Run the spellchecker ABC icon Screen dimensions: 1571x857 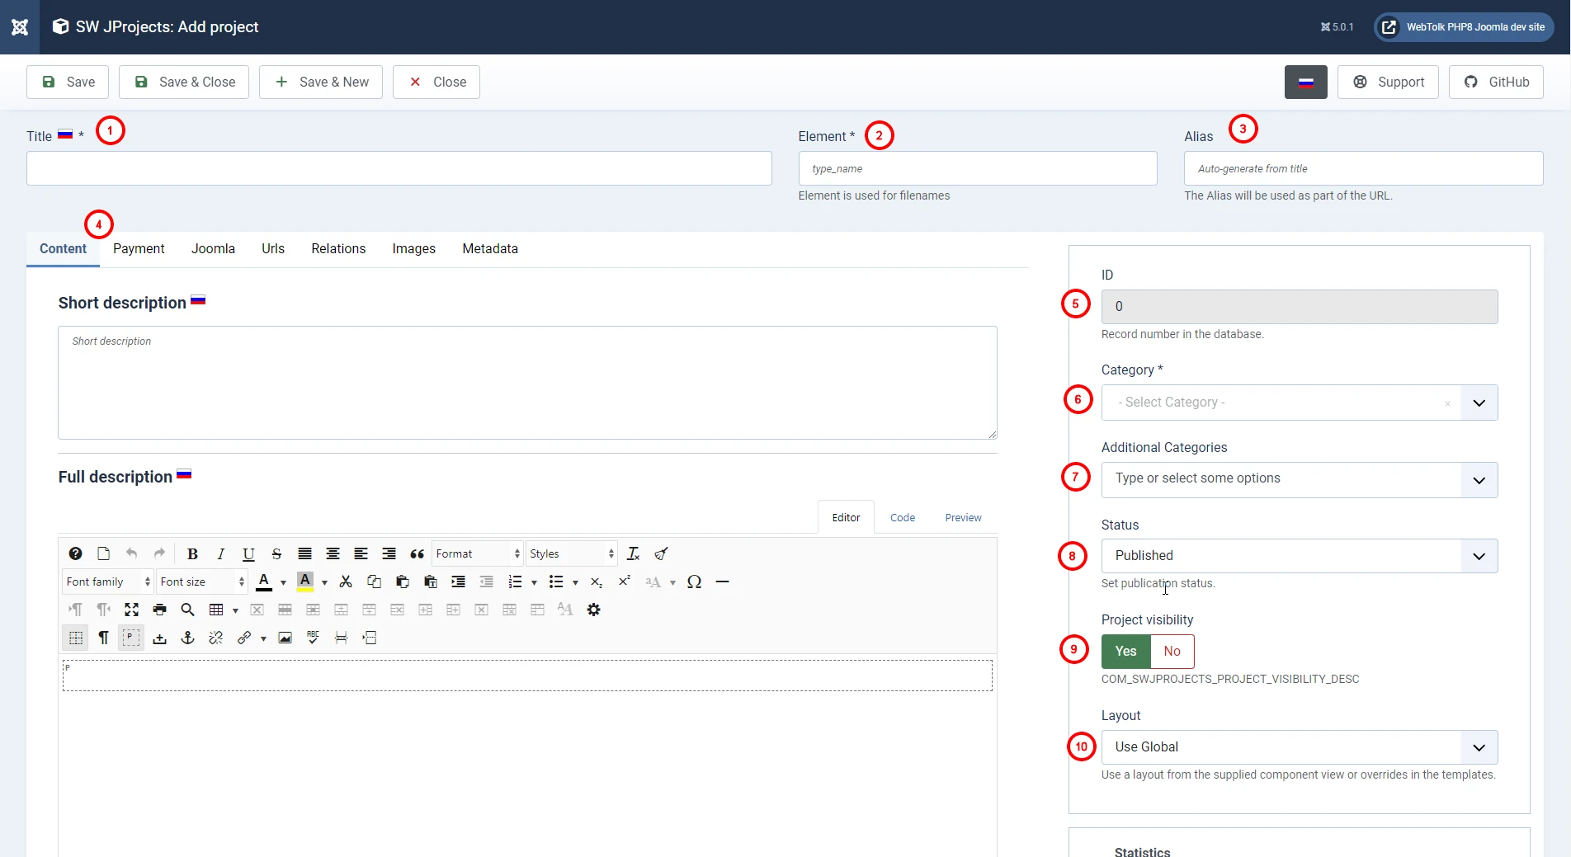pyautogui.click(x=313, y=638)
